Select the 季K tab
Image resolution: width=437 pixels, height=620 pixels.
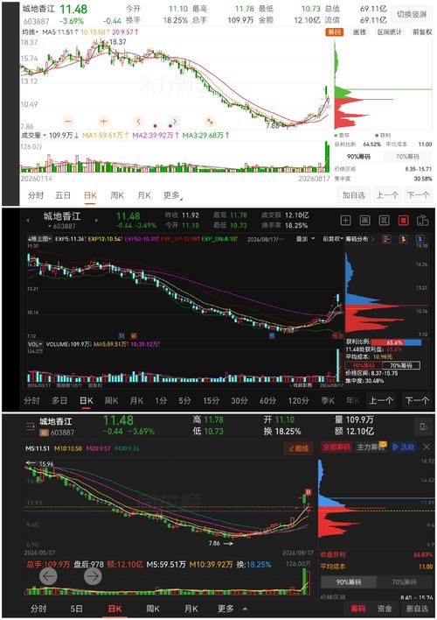tap(328, 400)
